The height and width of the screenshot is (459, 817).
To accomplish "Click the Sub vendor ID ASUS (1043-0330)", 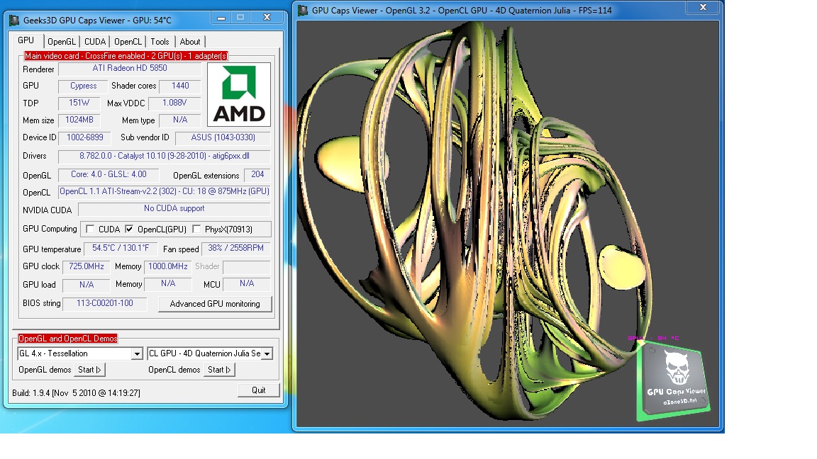I will (x=223, y=138).
